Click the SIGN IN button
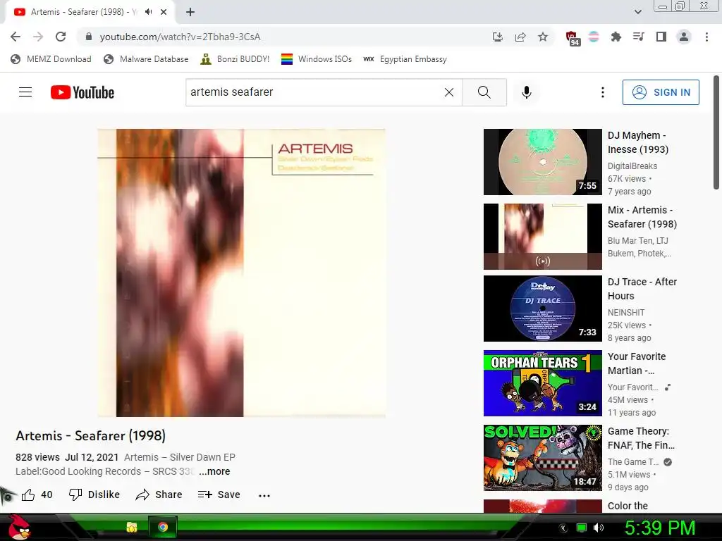 pos(661,92)
